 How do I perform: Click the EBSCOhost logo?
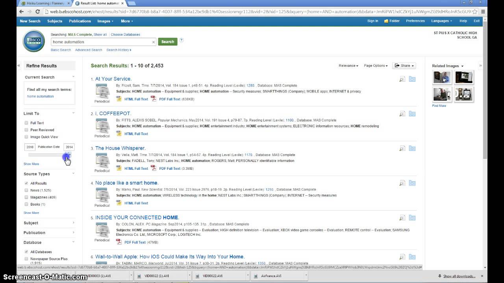coord(33,41)
